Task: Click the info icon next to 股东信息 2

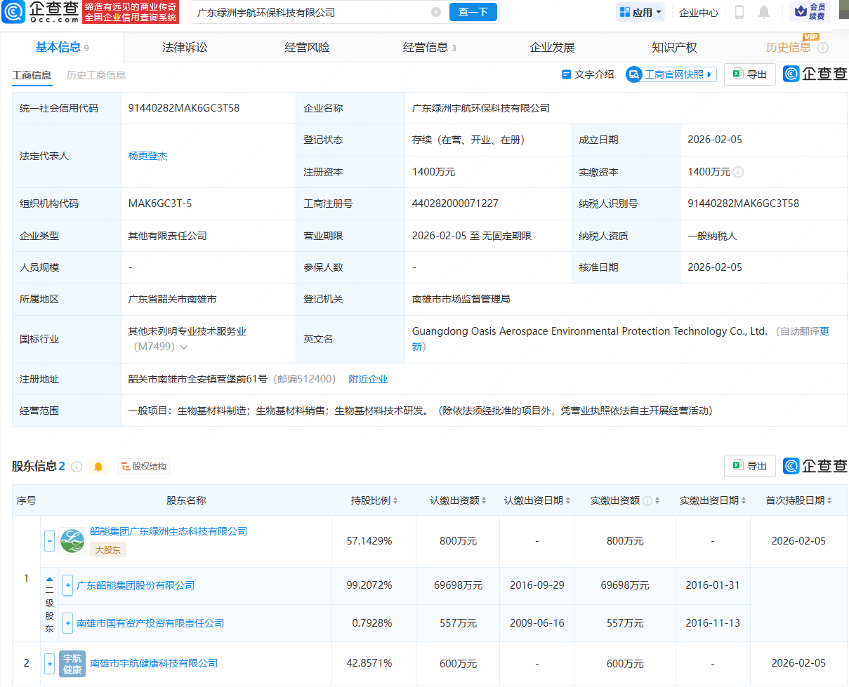Action: pos(78,465)
